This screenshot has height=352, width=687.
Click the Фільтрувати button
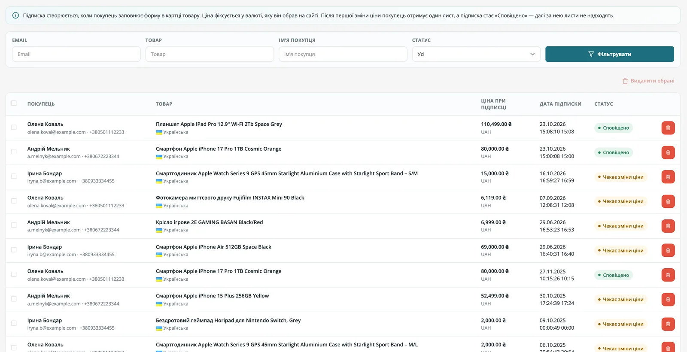point(609,54)
